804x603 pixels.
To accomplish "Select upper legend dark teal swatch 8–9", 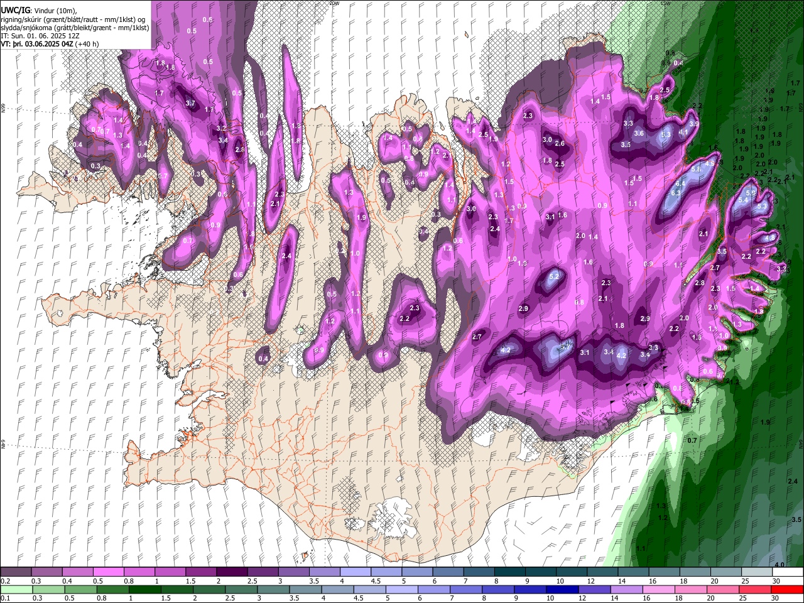I will 510,572.
